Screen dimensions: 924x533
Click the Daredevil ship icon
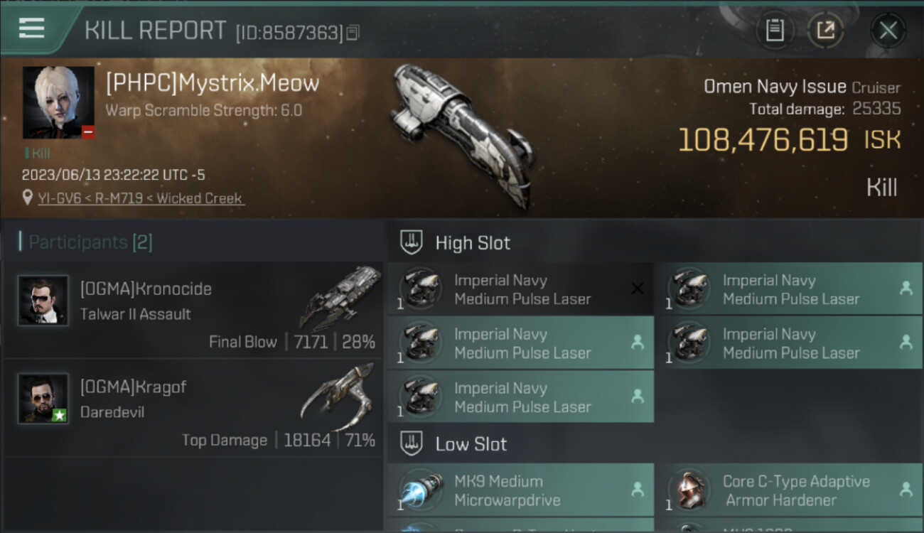(x=337, y=397)
